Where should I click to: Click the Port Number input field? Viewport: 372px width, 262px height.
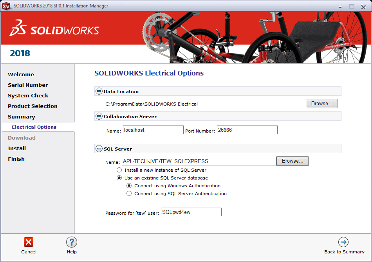[247, 130]
